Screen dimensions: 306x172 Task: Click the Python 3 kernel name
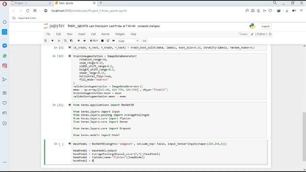coord(262,34)
